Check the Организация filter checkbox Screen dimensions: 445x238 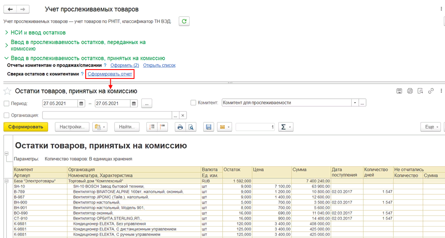6,115
